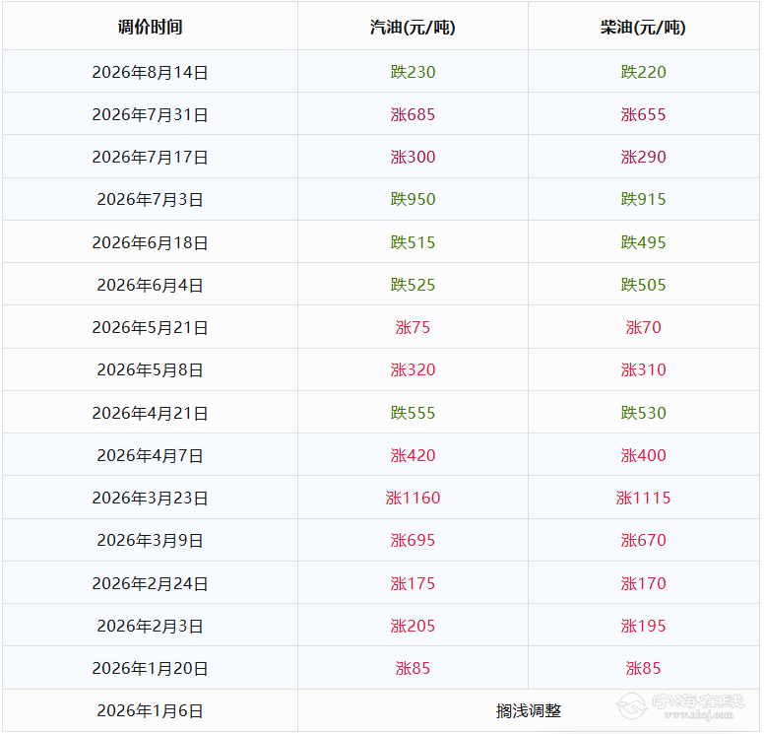Click diesel value 涨70
This screenshot has width=765, height=734.
643,328
